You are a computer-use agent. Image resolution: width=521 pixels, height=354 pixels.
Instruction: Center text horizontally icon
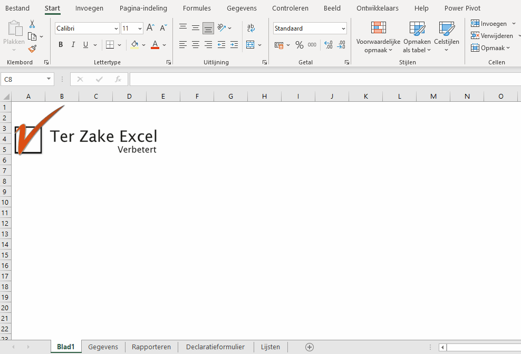pyautogui.click(x=195, y=44)
